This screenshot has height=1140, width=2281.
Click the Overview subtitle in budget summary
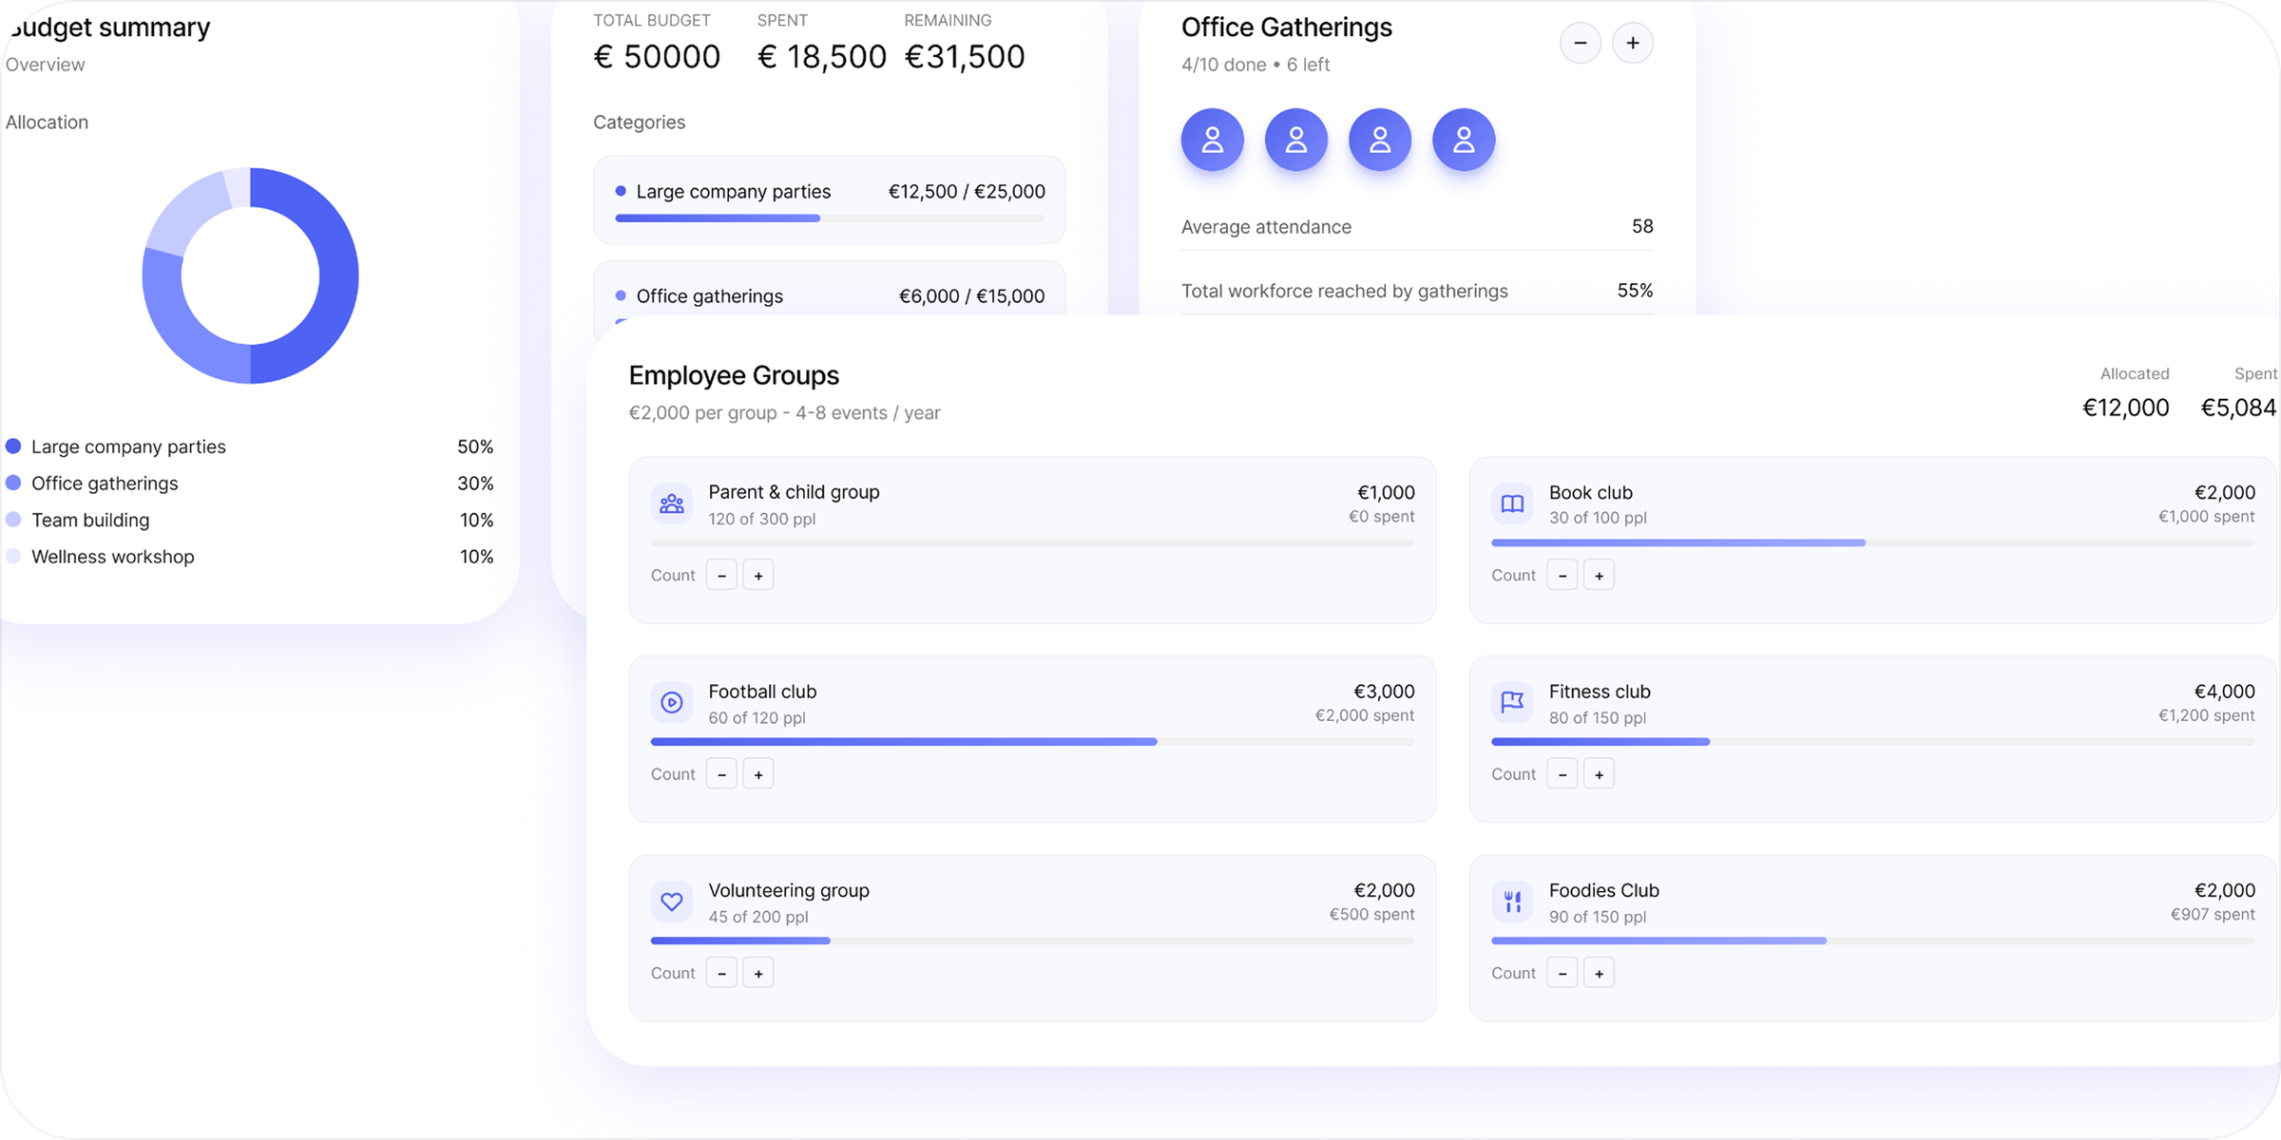click(46, 65)
